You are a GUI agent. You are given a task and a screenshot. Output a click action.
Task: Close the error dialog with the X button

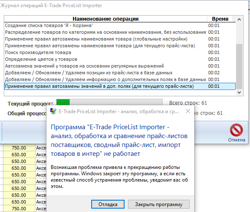[188, 111]
